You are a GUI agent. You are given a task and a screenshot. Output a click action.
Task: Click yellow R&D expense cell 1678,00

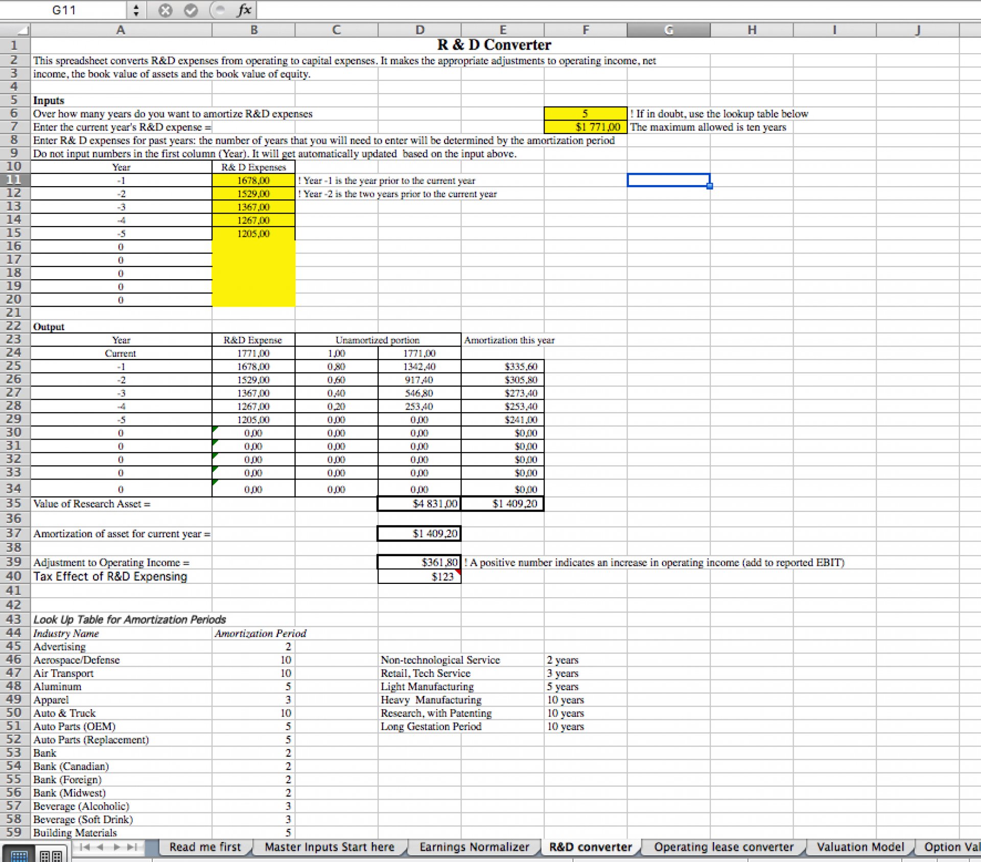point(253,180)
